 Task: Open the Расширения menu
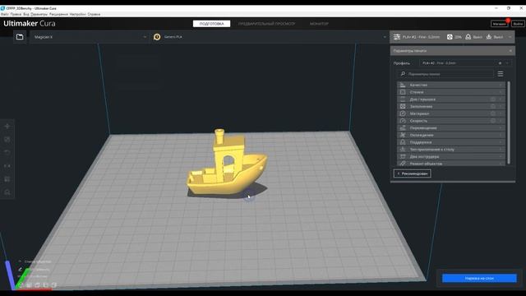[58, 15]
